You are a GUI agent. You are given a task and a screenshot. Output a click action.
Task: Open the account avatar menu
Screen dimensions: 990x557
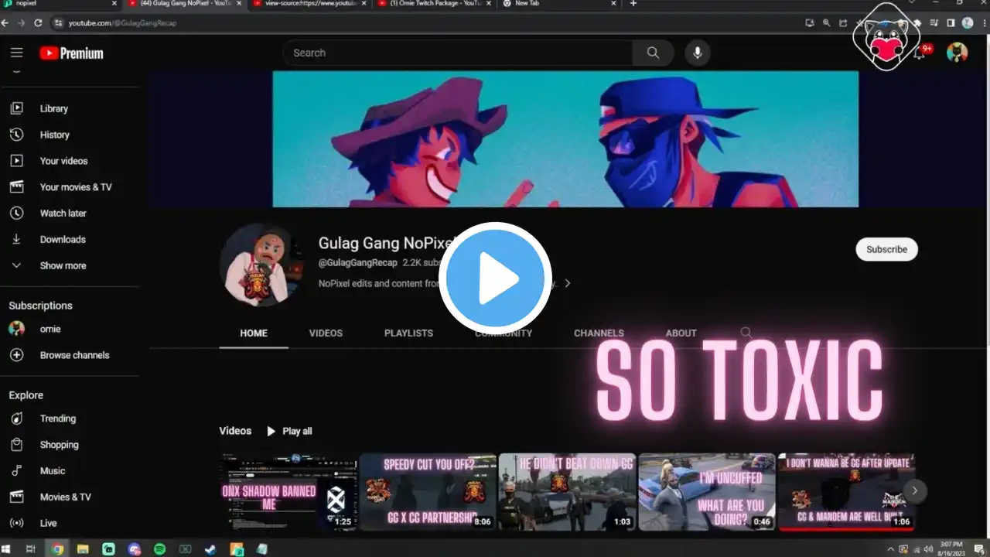pyautogui.click(x=958, y=53)
